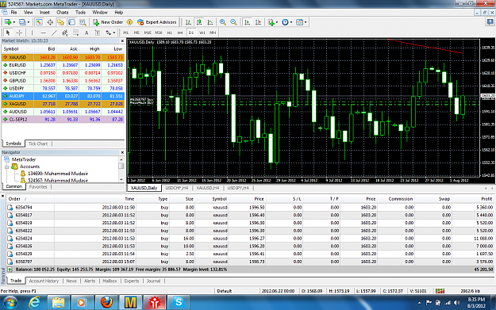
Task: Switch to the Tick Chart tab
Action: tap(38, 144)
